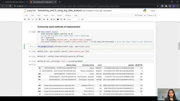Interrupt the kernel with stop icon

[x=58, y=19]
